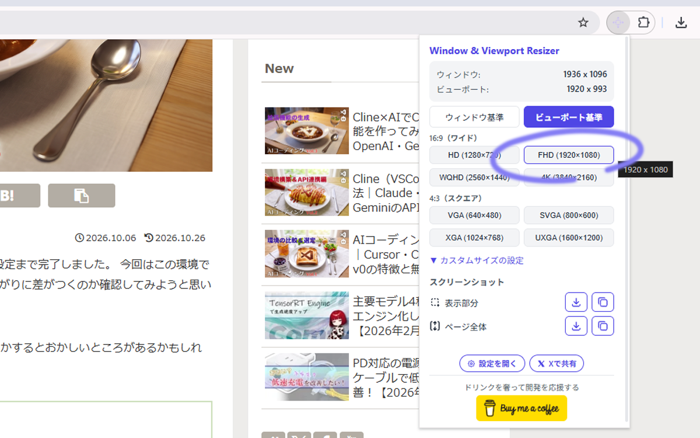Switch to ビューポート基準 mode
The height and width of the screenshot is (438, 700).
[x=569, y=117]
